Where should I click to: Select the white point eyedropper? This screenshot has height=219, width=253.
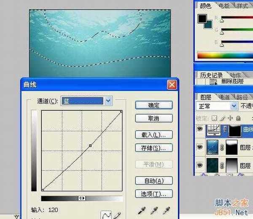point(167,211)
